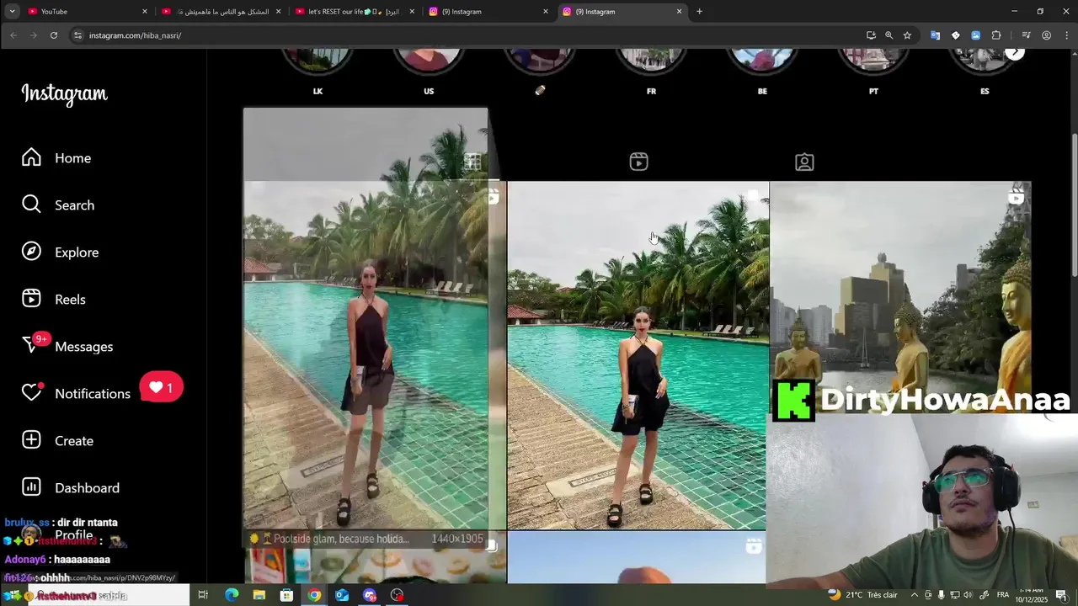Open Task View on taskbar

[x=203, y=595]
